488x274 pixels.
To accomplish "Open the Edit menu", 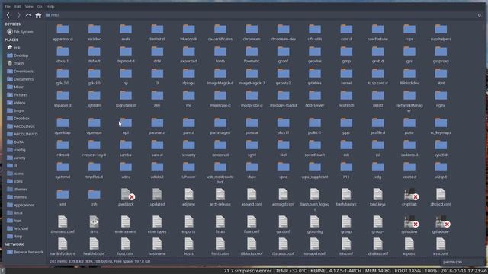I will pyautogui.click(x=18, y=7).
